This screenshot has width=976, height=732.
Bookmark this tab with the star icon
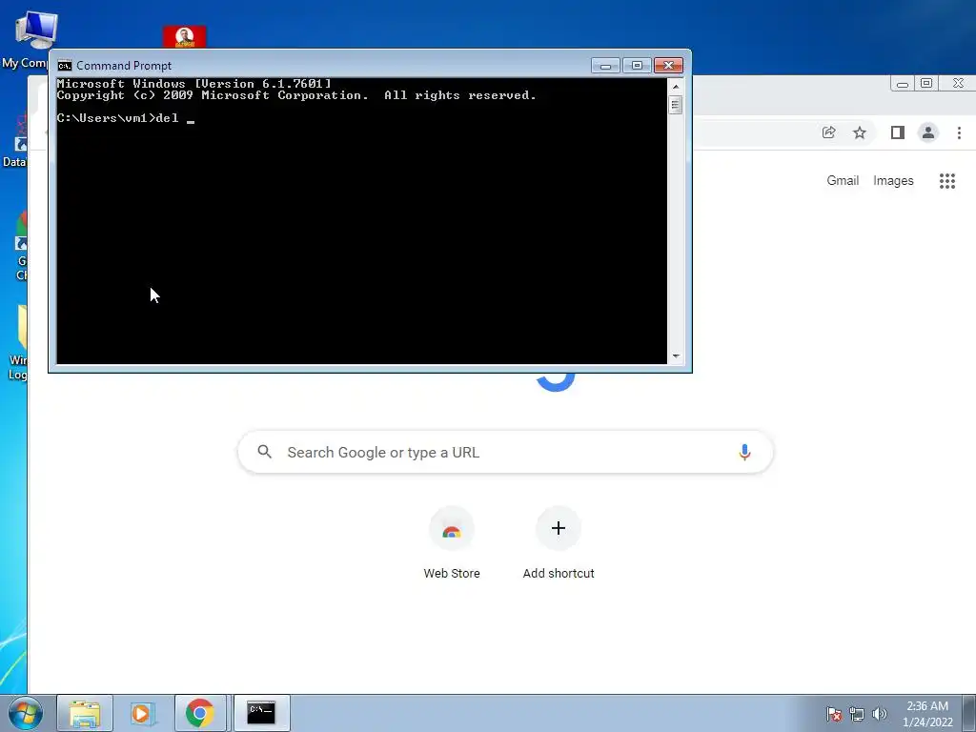(x=860, y=132)
